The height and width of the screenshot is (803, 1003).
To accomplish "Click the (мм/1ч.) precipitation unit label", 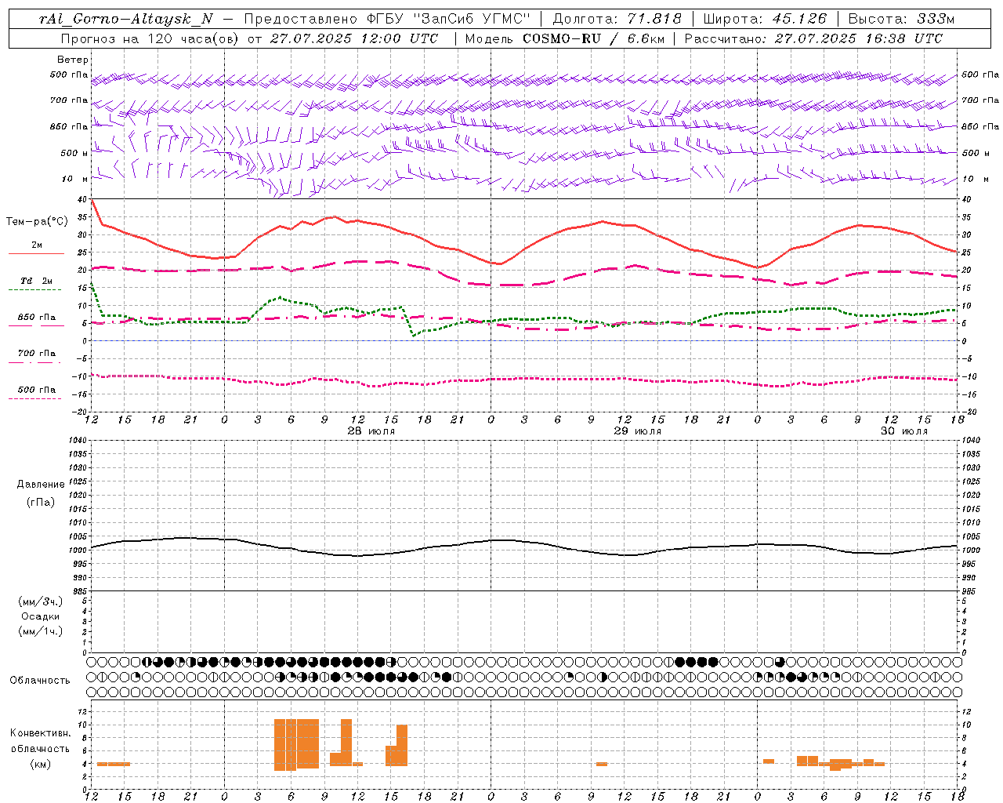I will 41,631.
